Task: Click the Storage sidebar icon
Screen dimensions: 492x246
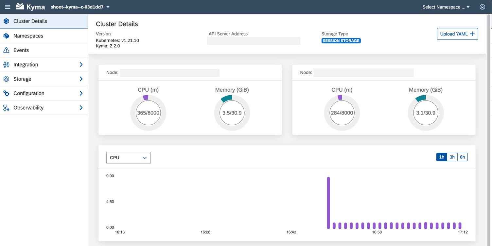Action: 6,79
